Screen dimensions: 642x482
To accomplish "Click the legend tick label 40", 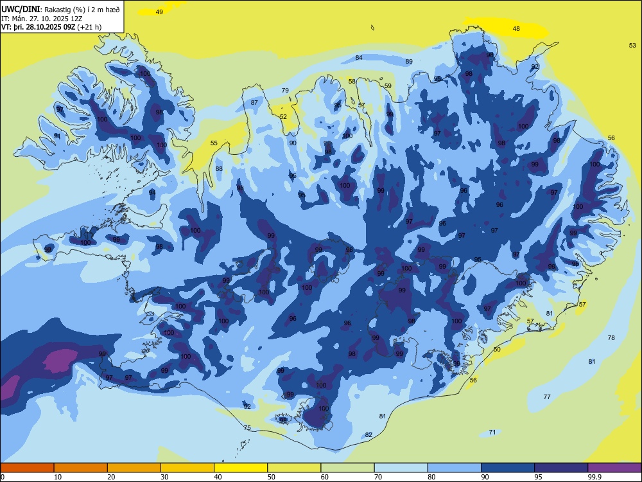I will click(x=218, y=477).
